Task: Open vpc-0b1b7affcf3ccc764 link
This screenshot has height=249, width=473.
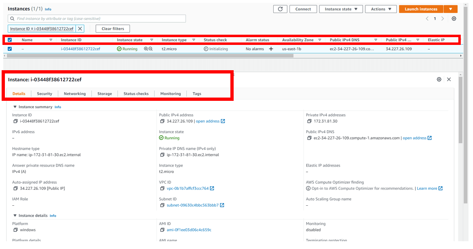Action: pyautogui.click(x=188, y=188)
